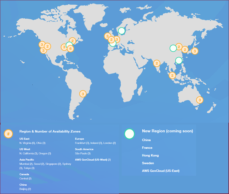Toggle the China coming-soon circle on the map
The height and width of the screenshot is (194, 229).
pos(173,48)
